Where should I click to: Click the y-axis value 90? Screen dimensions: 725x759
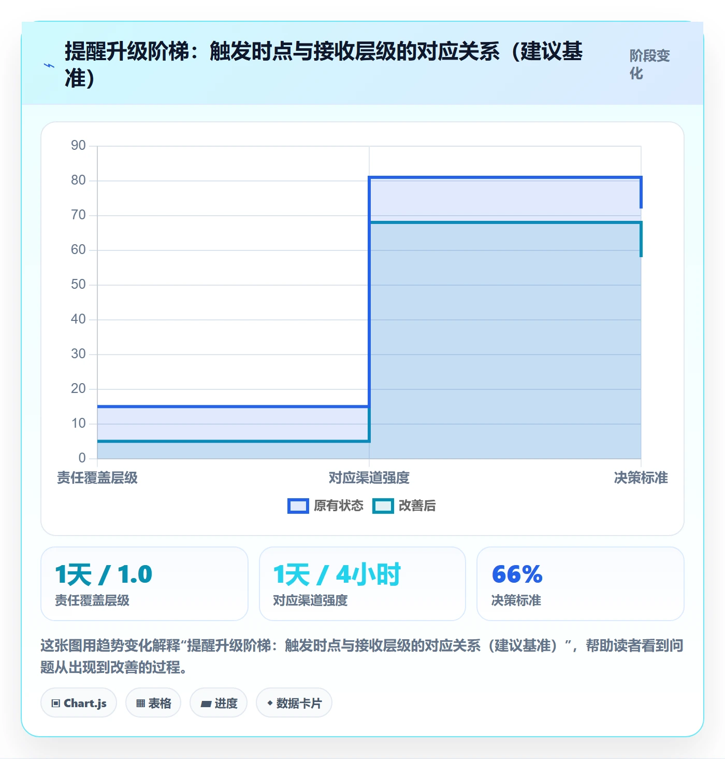click(78, 146)
